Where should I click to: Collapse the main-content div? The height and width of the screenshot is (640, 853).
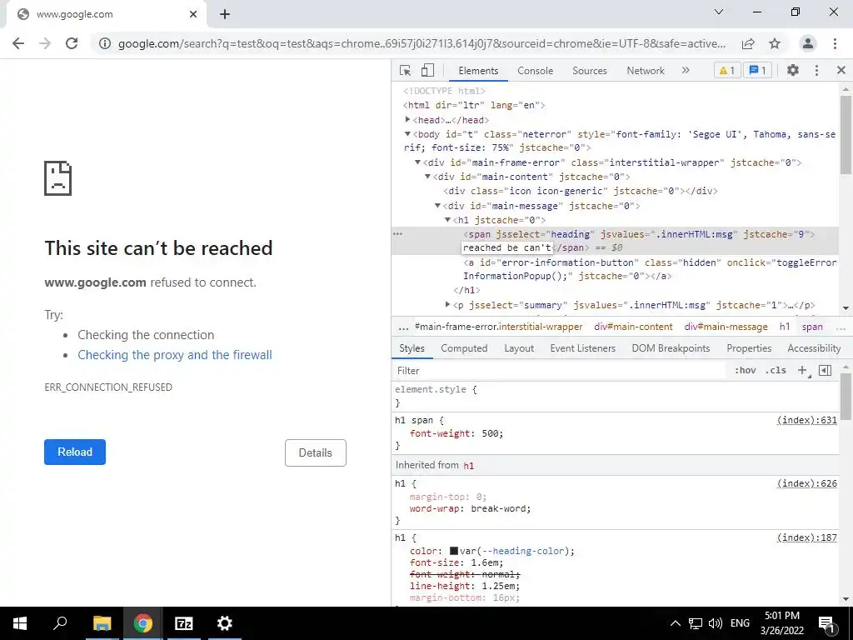[x=427, y=177]
